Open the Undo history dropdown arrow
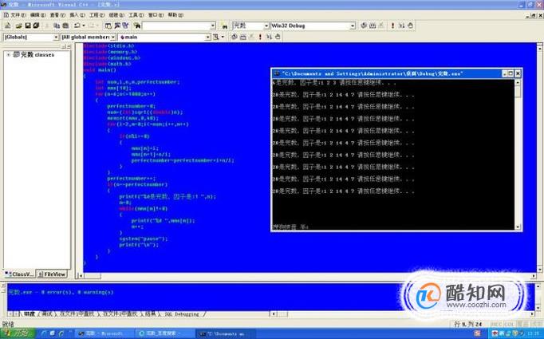Image resolution: width=544 pixels, height=339 pixels. 83,26
